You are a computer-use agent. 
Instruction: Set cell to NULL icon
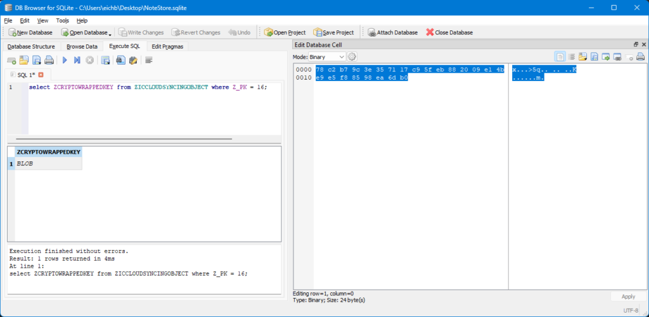click(x=629, y=57)
